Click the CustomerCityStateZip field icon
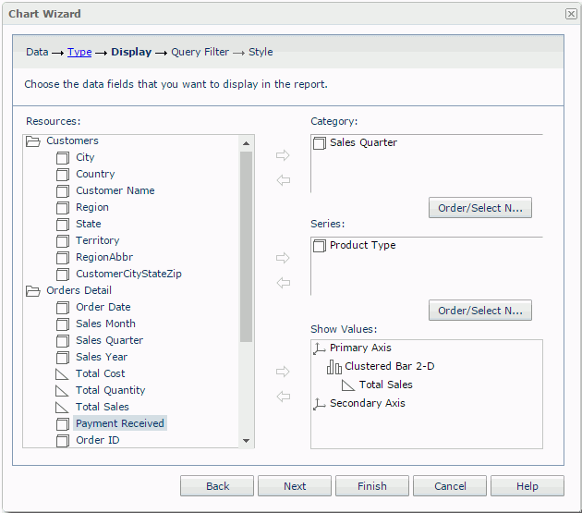 point(63,275)
